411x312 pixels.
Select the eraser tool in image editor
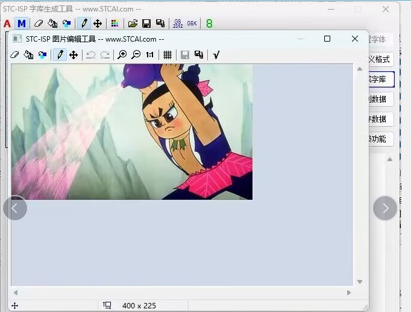[x=14, y=55]
